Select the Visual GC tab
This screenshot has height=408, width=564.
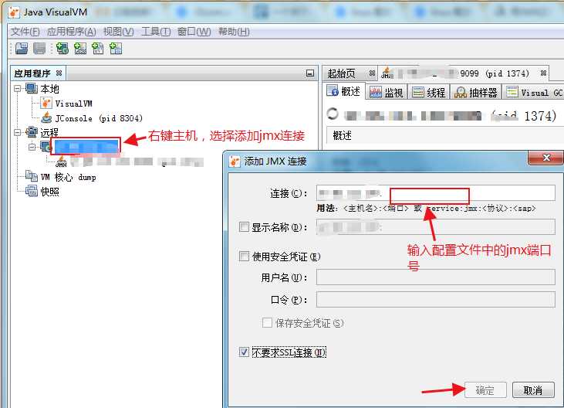click(x=533, y=93)
